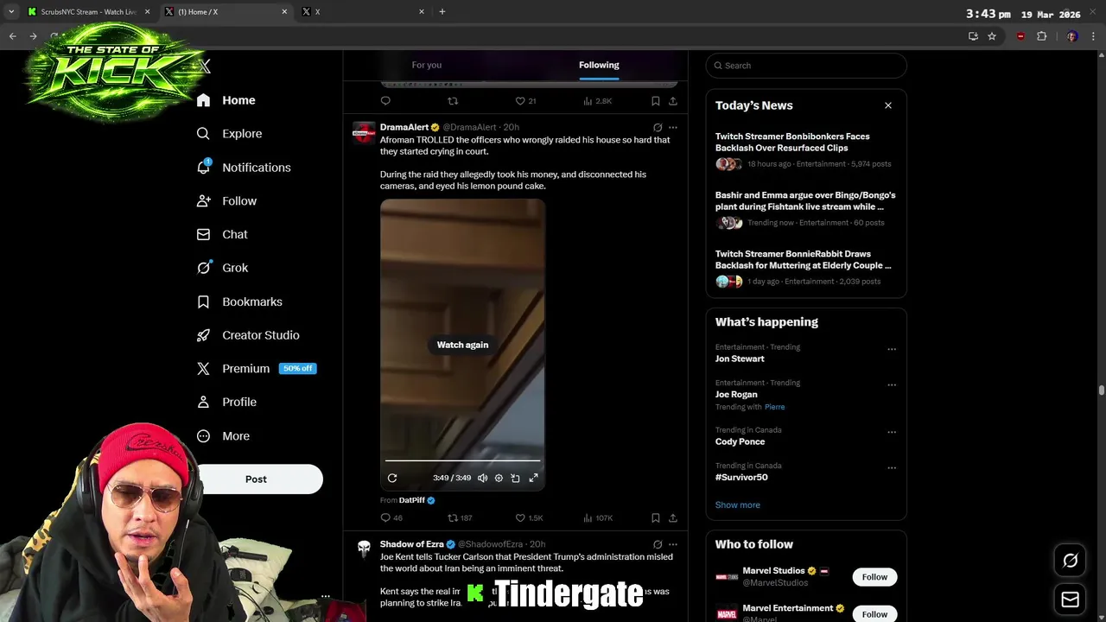Bookmark page with browser star icon

(992, 36)
